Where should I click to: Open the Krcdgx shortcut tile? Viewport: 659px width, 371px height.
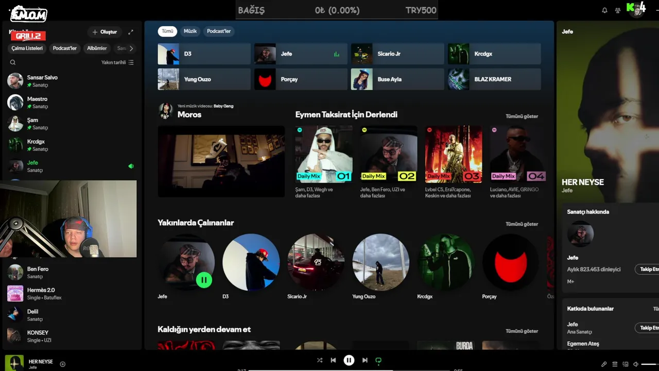(494, 54)
